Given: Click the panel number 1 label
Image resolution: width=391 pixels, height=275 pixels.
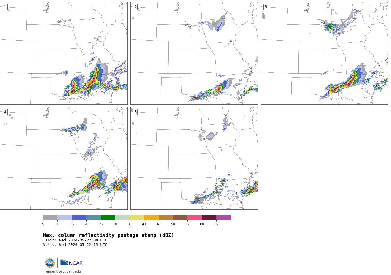Looking at the screenshot, I should (x=5, y=7).
